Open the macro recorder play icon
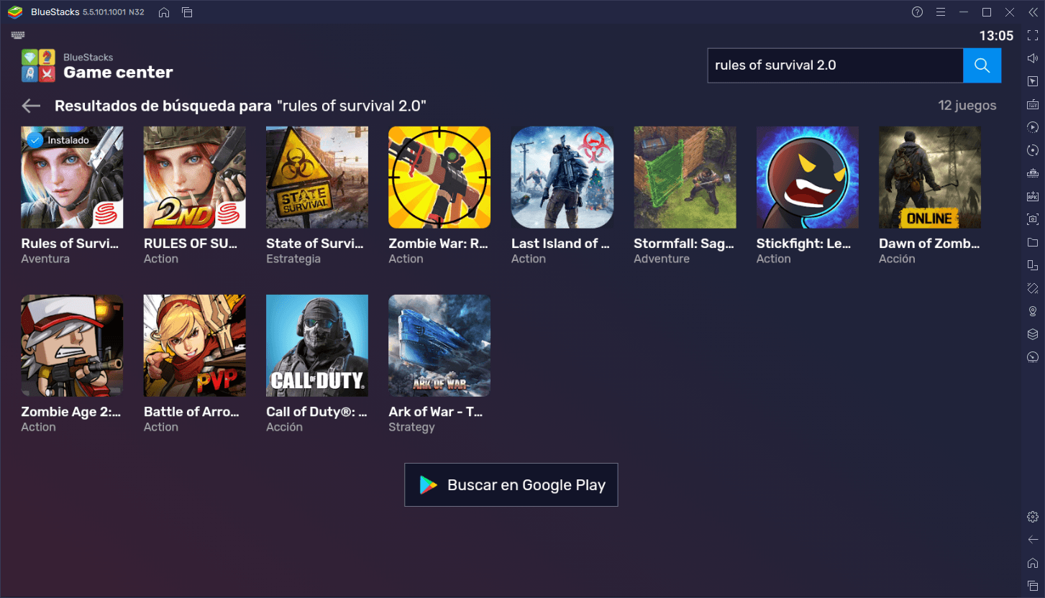1045x598 pixels. 1033,127
